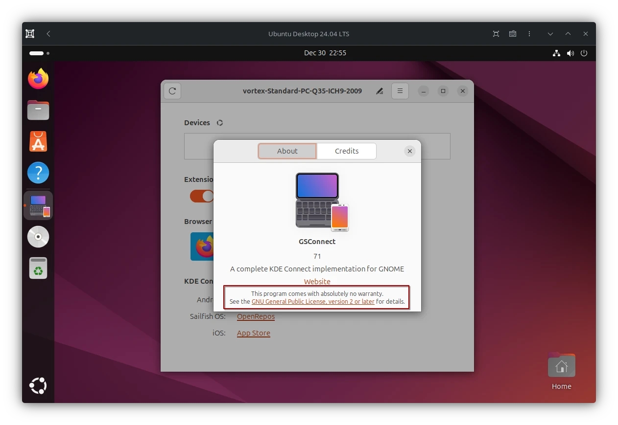Refresh the Devices list
618x425 pixels.
click(219, 123)
